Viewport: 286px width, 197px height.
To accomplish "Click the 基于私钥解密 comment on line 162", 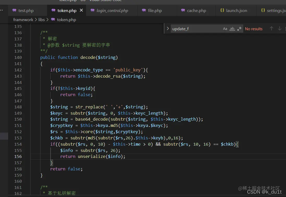I will pyautogui.click(x=62, y=193).
